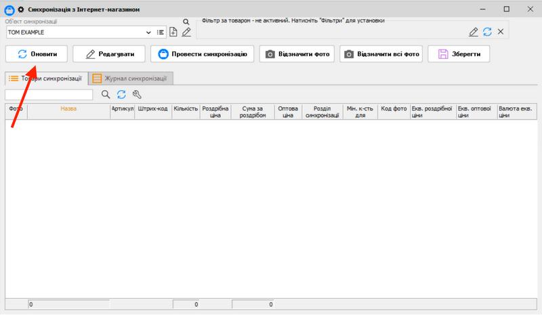Click the magnifier icon beside table search
542x315 pixels.
coord(105,95)
